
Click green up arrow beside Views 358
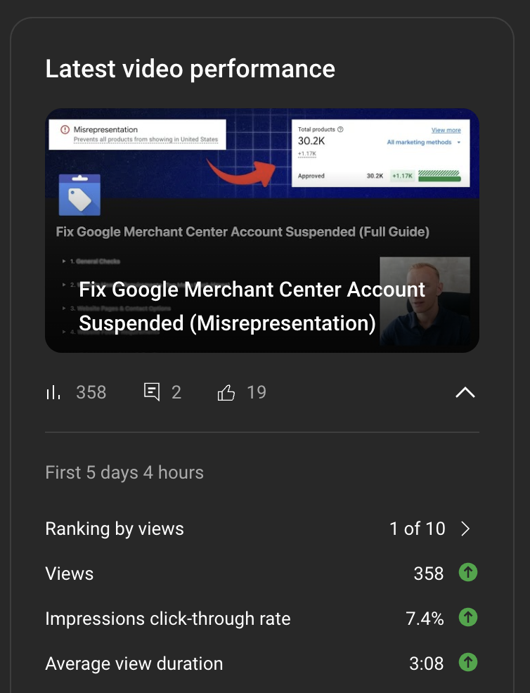[x=468, y=573]
